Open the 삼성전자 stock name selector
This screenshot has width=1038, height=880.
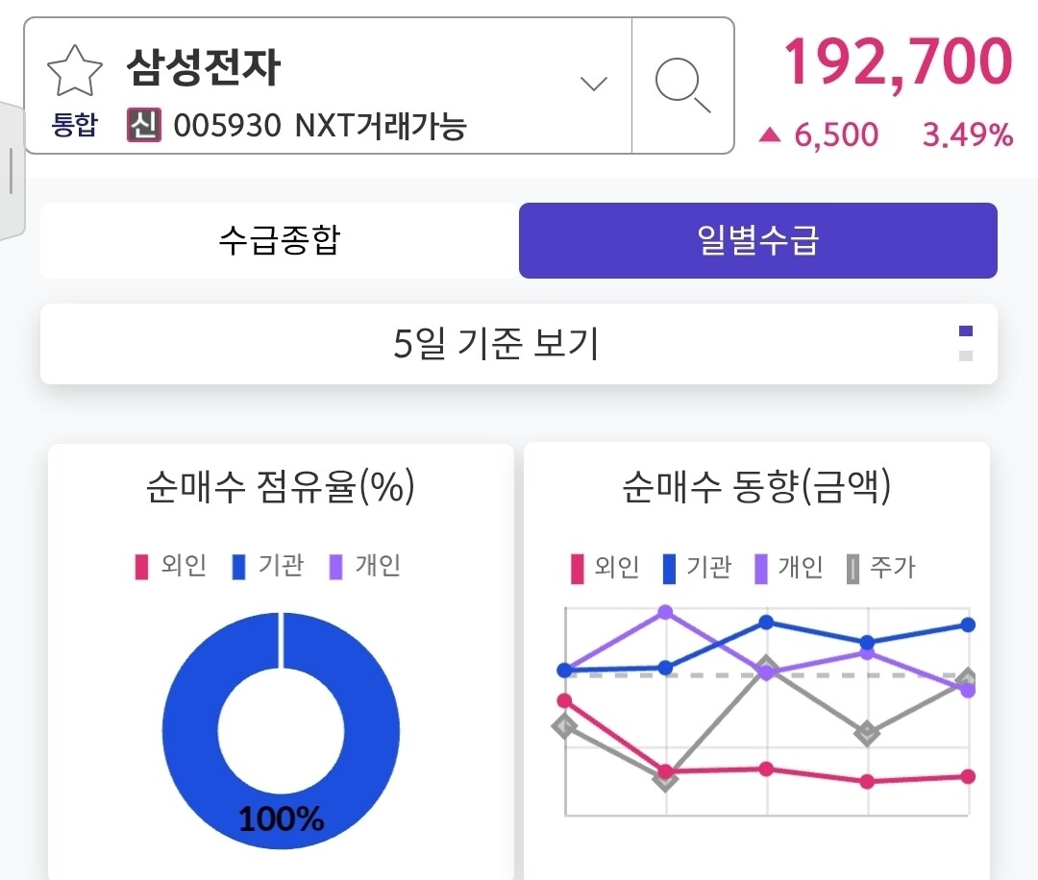click(204, 68)
